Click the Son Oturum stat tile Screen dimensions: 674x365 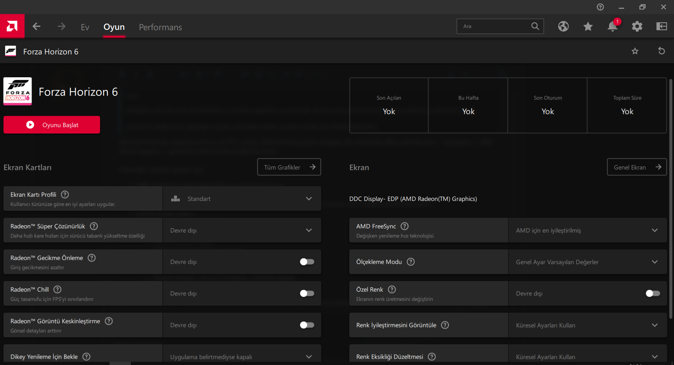pos(548,105)
